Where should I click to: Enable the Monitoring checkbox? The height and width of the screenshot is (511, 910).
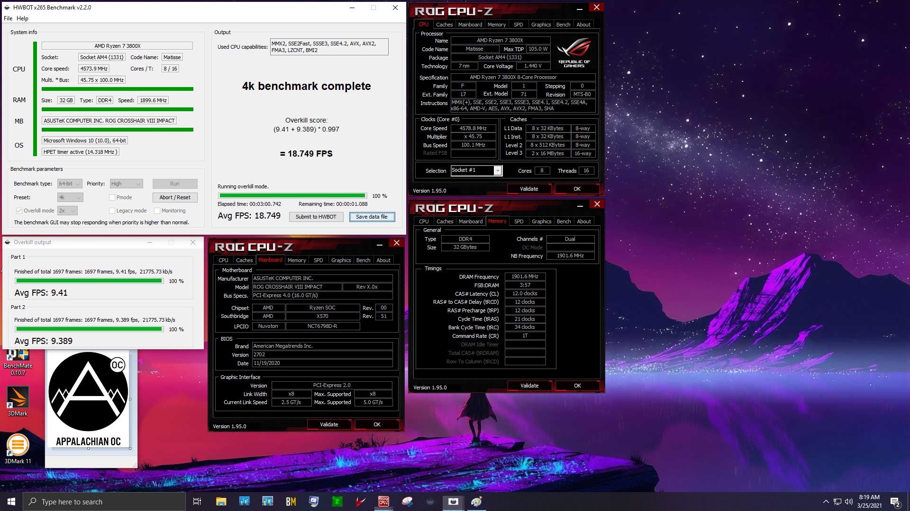pos(157,211)
